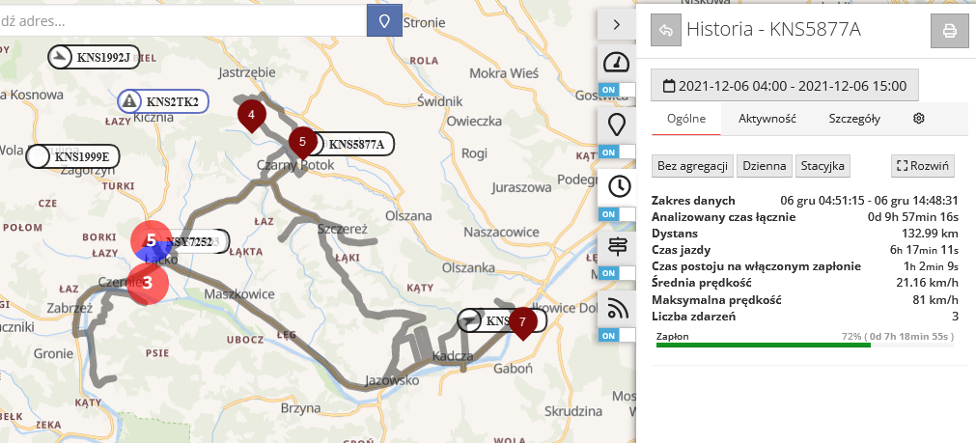Image resolution: width=976 pixels, height=443 pixels.
Task: Switch to the Aktywność tab
Action: (x=767, y=119)
